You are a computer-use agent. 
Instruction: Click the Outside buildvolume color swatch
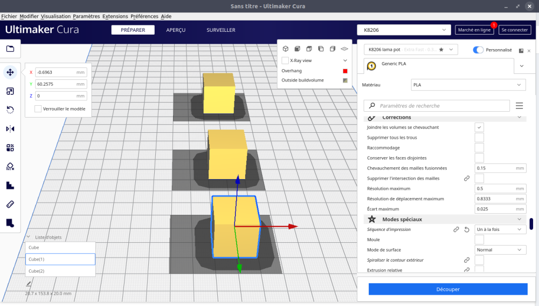[345, 80]
